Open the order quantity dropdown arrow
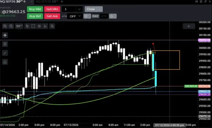 click(79, 9)
